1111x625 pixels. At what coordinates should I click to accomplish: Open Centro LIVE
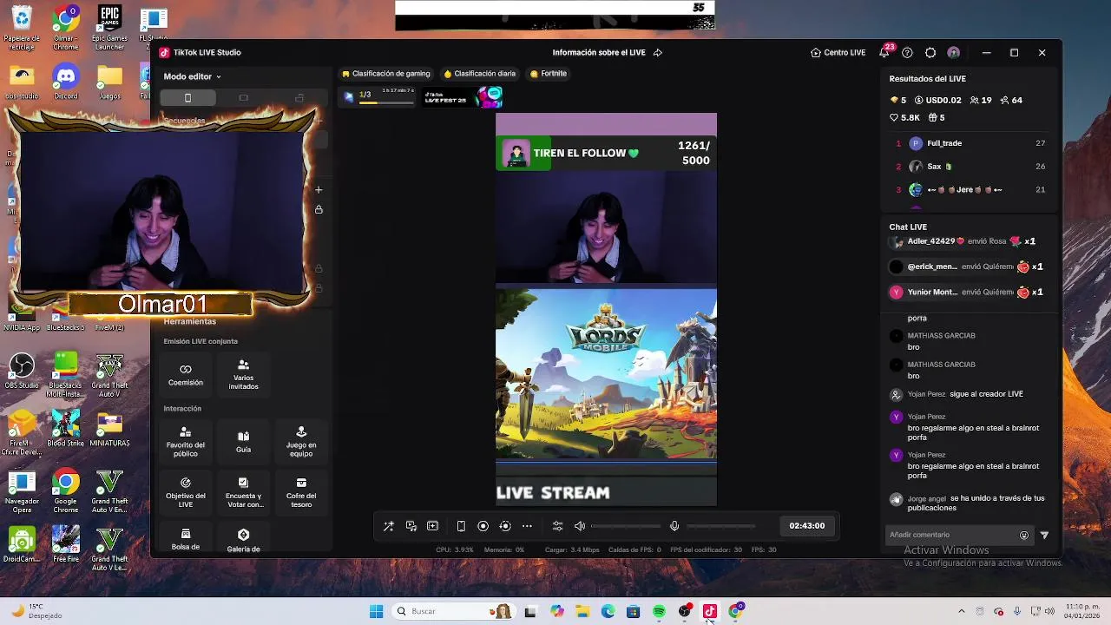tap(838, 53)
